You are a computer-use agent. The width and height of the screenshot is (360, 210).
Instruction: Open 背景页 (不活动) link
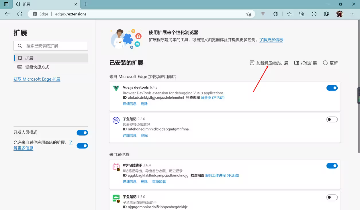[213, 98]
